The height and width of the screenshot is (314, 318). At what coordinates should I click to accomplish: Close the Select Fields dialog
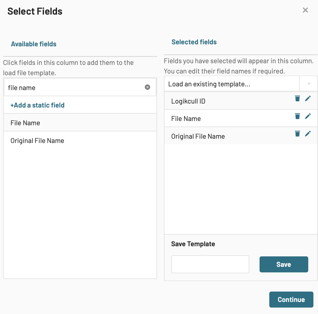[x=305, y=10]
